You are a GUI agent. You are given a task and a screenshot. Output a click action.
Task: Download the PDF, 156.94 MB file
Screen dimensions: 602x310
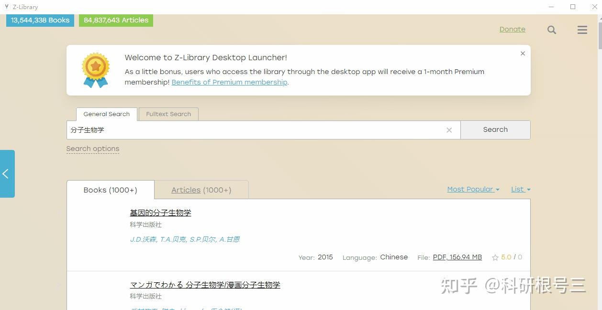coord(457,257)
